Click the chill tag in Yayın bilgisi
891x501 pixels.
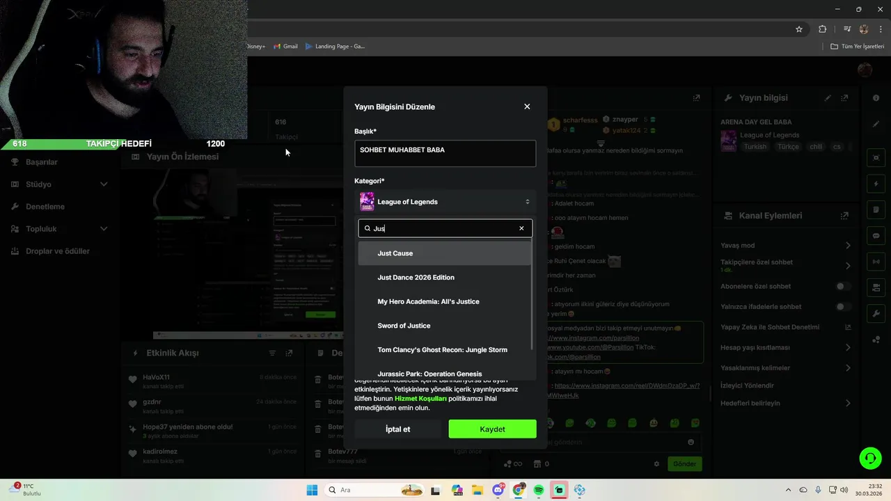[816, 147]
